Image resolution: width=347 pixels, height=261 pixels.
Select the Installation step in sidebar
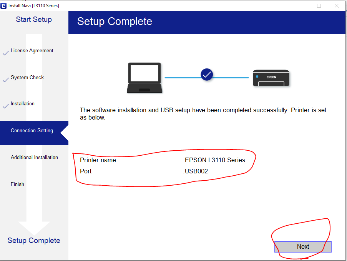23,104
